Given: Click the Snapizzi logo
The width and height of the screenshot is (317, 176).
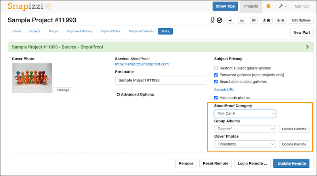Looking at the screenshot, I should click(30, 6).
